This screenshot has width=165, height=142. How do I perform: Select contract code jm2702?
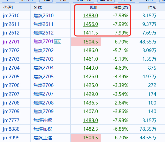pos(11,50)
